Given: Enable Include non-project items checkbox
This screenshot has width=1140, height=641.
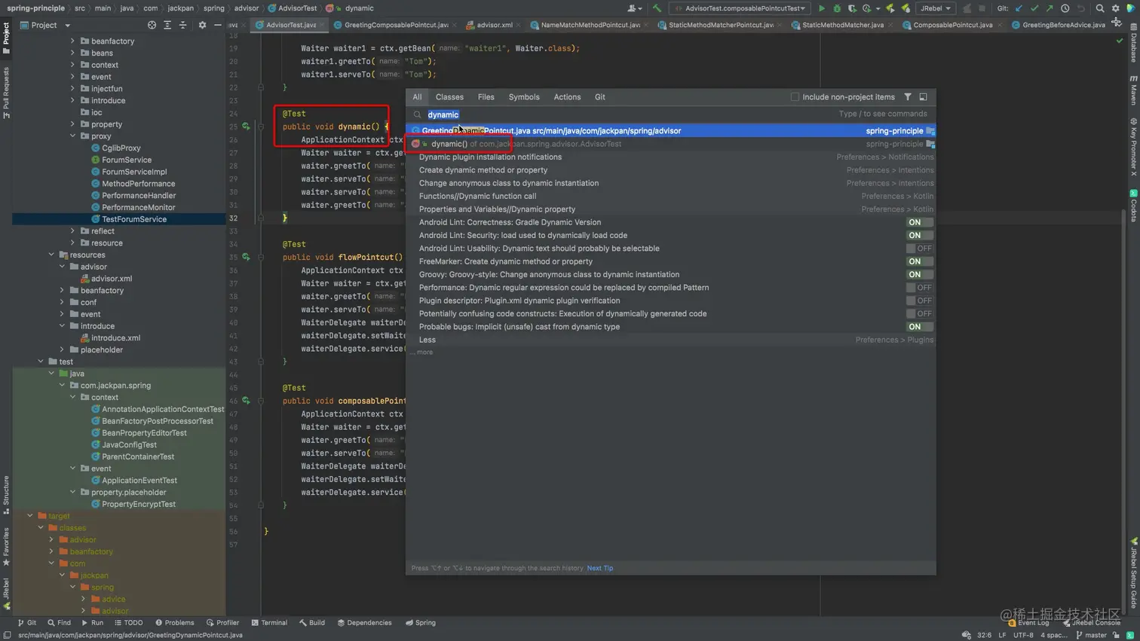Looking at the screenshot, I should [x=795, y=96].
